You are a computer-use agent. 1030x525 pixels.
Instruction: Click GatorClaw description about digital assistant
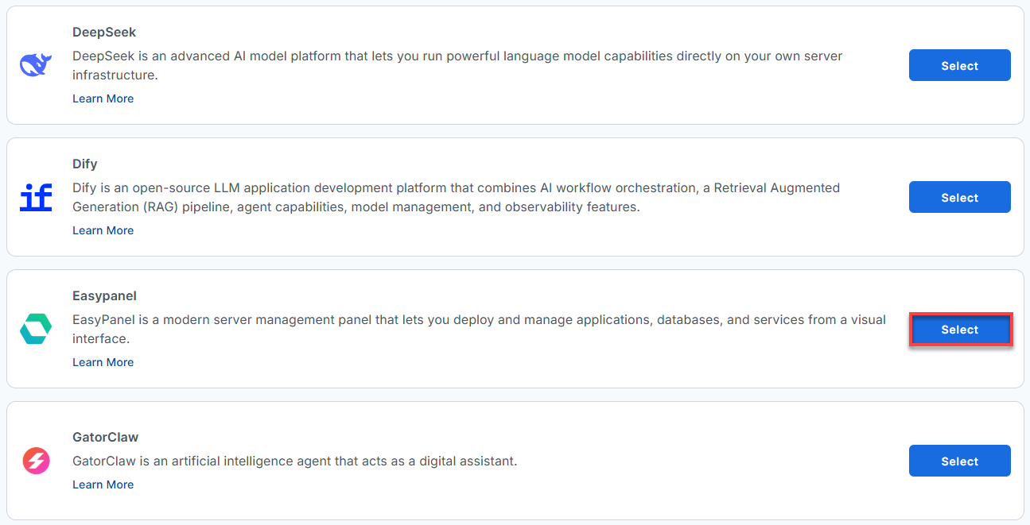click(295, 461)
